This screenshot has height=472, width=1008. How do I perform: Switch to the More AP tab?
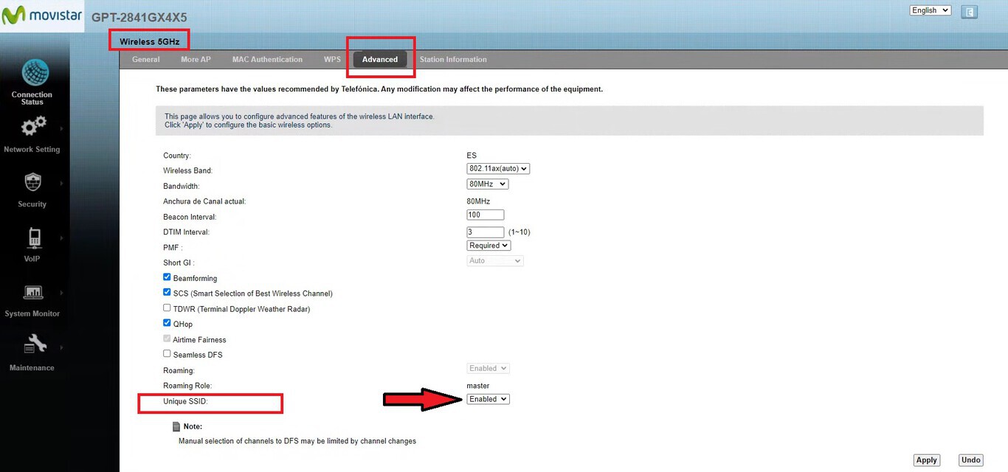[x=196, y=59]
